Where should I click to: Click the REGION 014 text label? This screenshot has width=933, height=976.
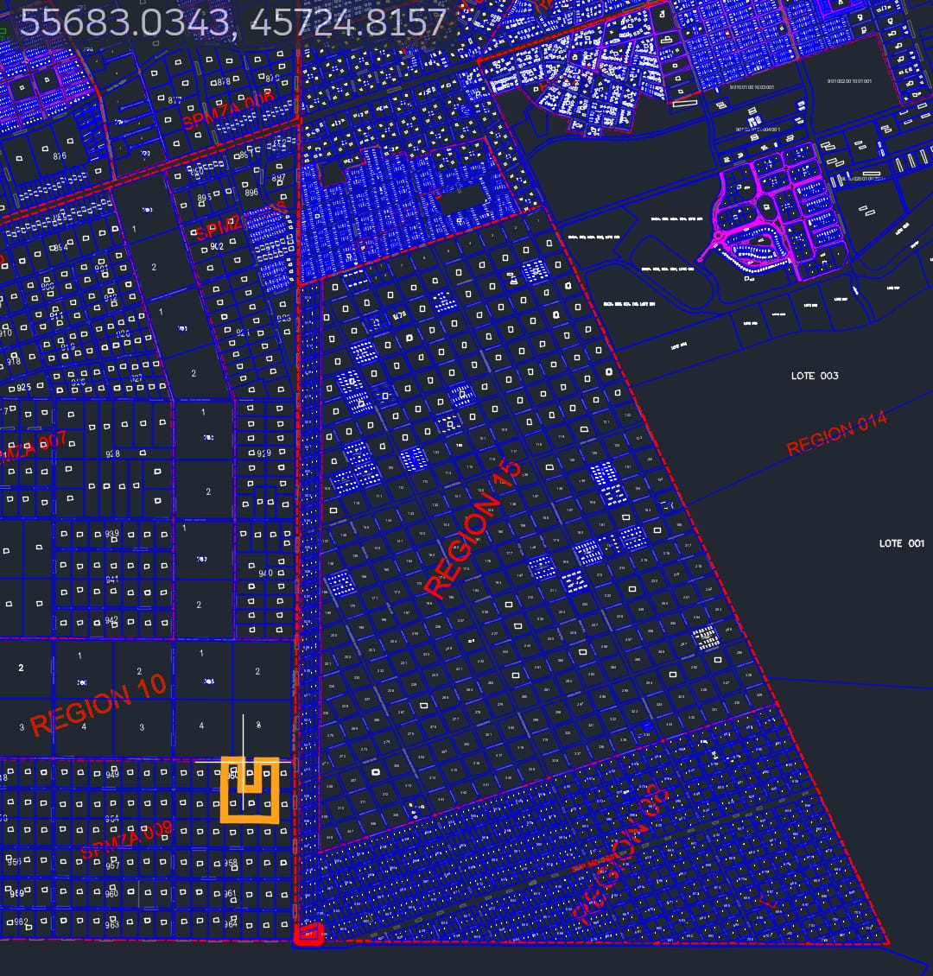pos(836,434)
